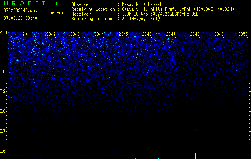Click the gray vertical range bar at left
Viewport: 251px width, 159px height.
[8, 122]
